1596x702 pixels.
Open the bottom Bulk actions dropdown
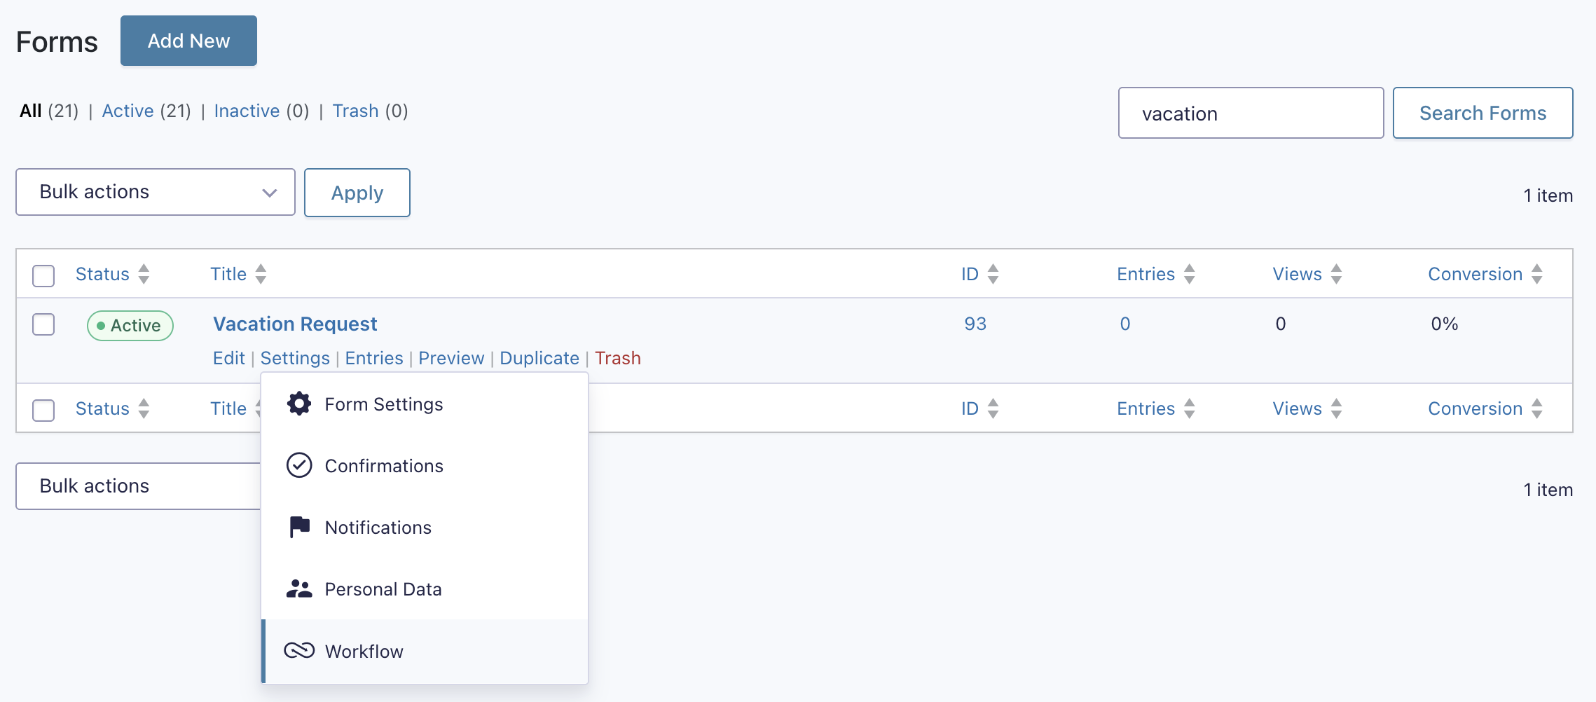(x=138, y=486)
